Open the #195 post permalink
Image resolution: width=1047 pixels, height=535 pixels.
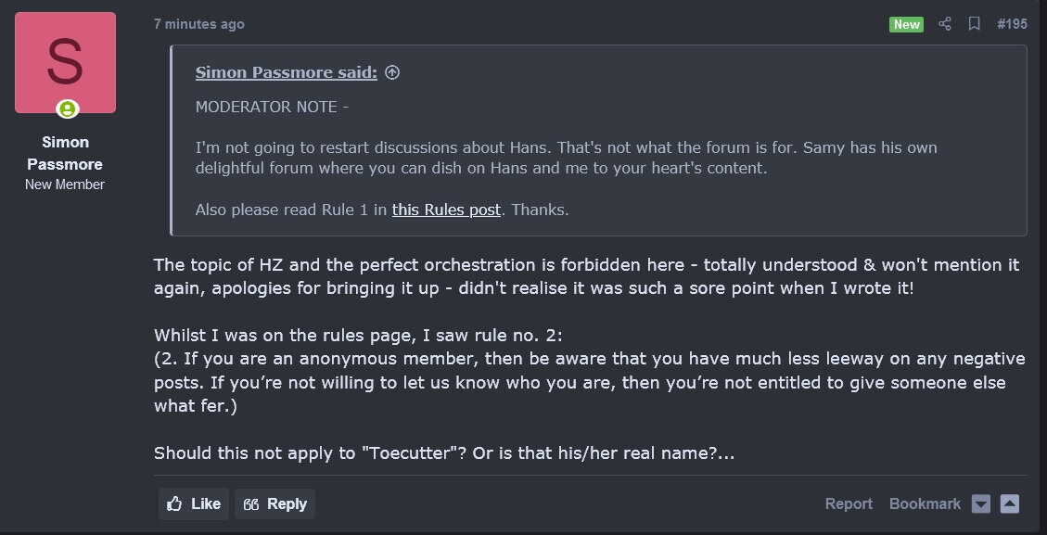pyautogui.click(x=1012, y=24)
